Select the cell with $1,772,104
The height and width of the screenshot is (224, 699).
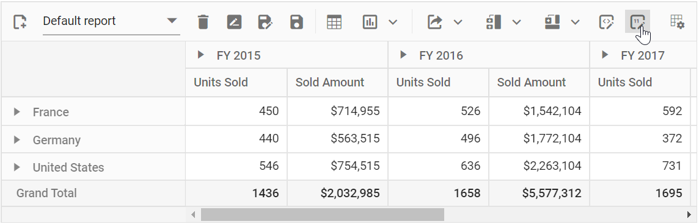click(540, 139)
